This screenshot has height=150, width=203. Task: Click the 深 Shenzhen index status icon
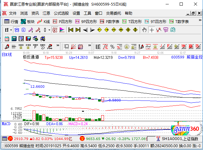[82, 139]
